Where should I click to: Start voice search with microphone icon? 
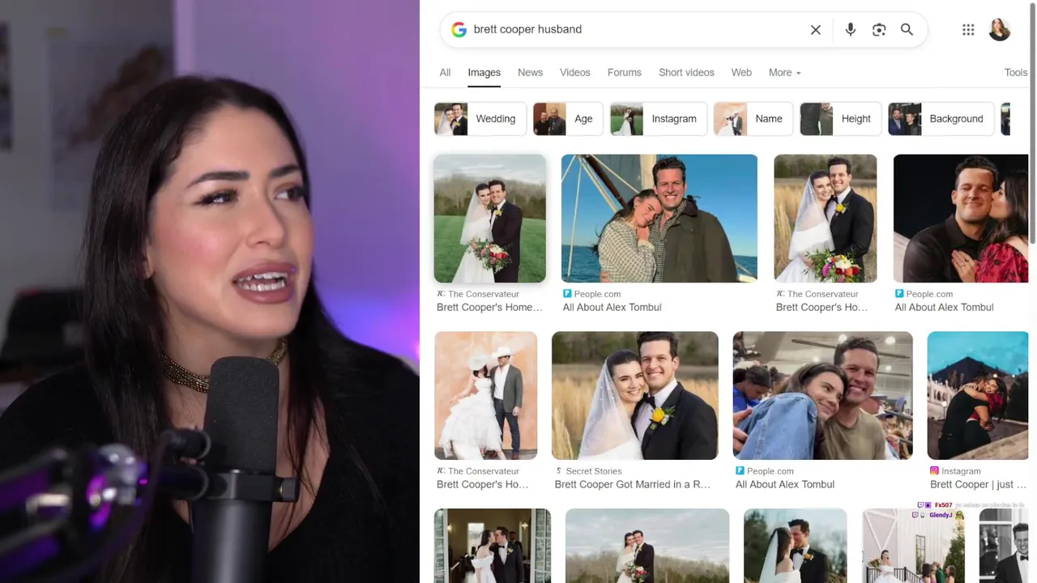850,30
